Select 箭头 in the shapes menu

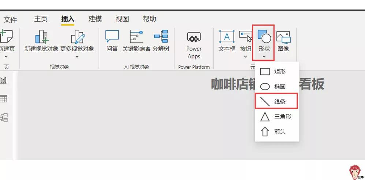[277, 132]
